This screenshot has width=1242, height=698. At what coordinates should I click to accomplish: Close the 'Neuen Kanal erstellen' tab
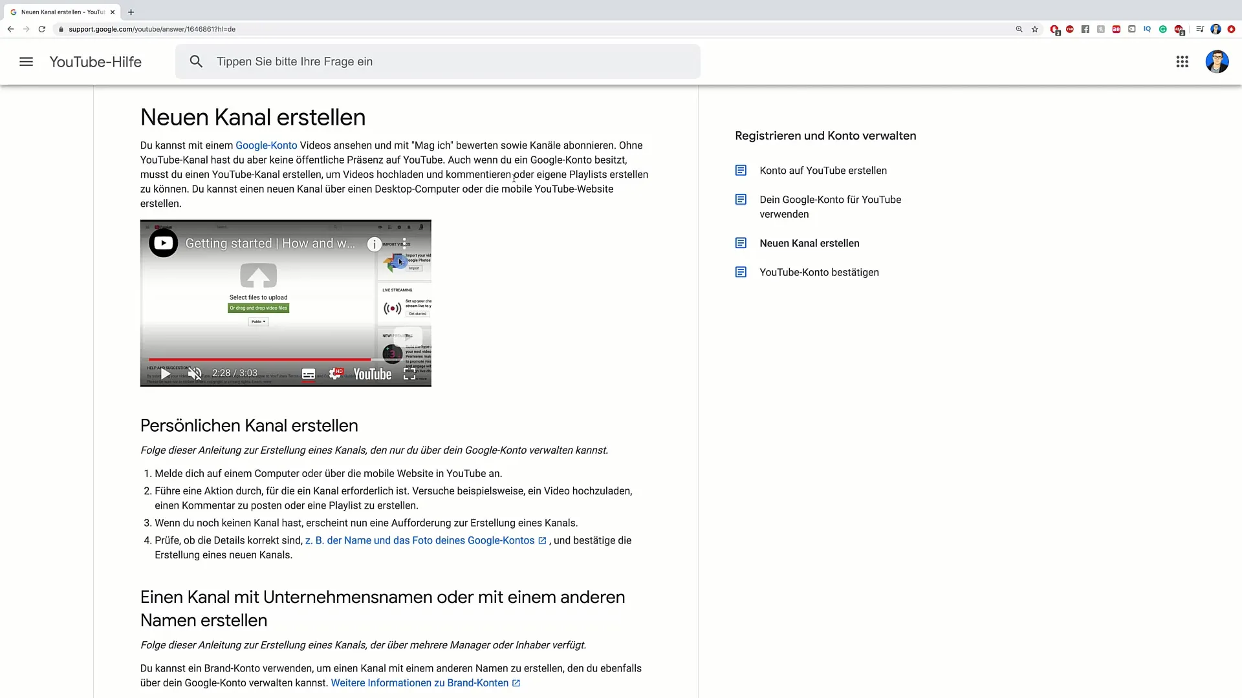(113, 12)
